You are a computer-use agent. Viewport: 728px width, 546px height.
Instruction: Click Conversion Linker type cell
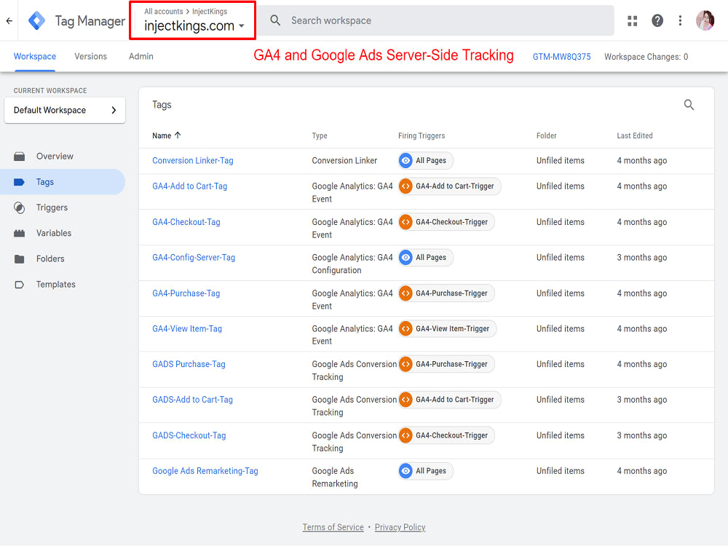[x=344, y=161]
